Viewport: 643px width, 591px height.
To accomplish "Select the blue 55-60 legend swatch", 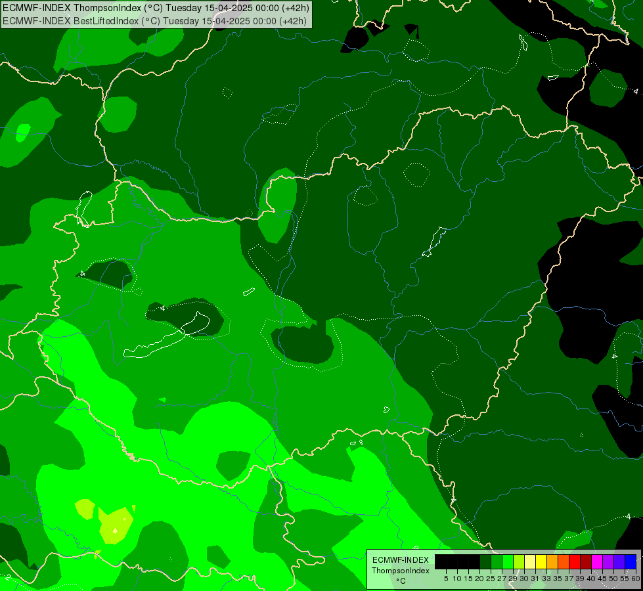I will (x=631, y=561).
